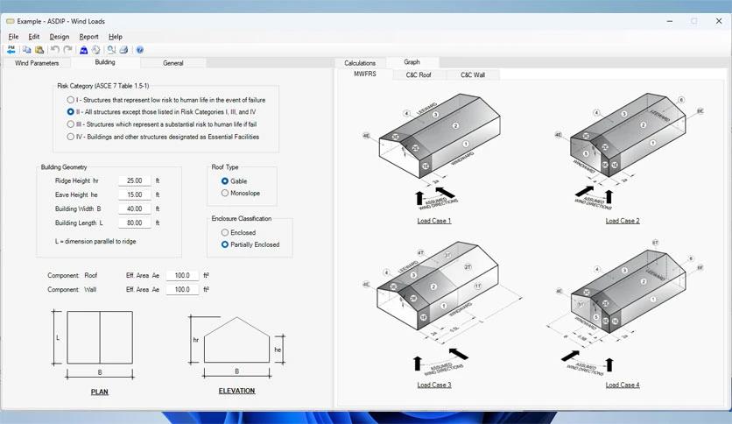Image resolution: width=732 pixels, height=424 pixels.
Task: Open Help via blue question icon
Action: [x=140, y=50]
